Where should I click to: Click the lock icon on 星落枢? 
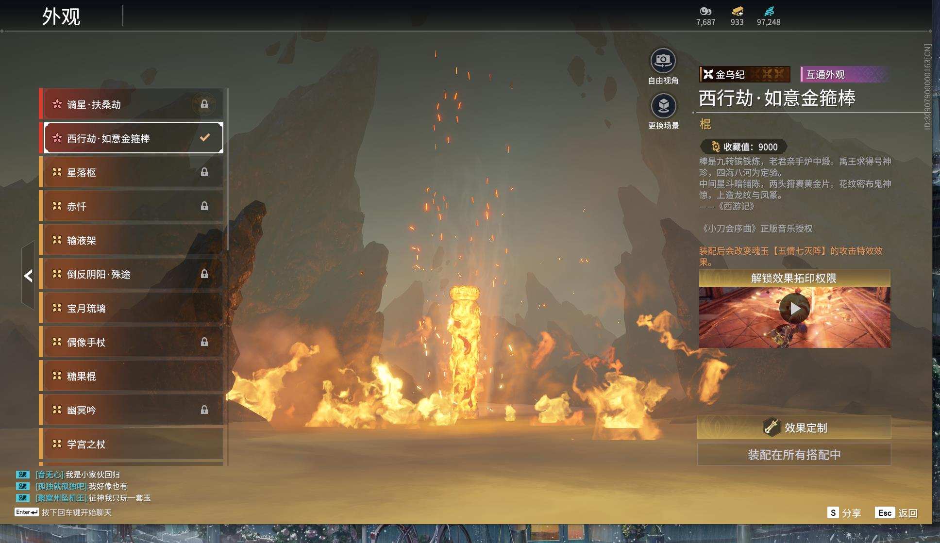click(x=204, y=172)
